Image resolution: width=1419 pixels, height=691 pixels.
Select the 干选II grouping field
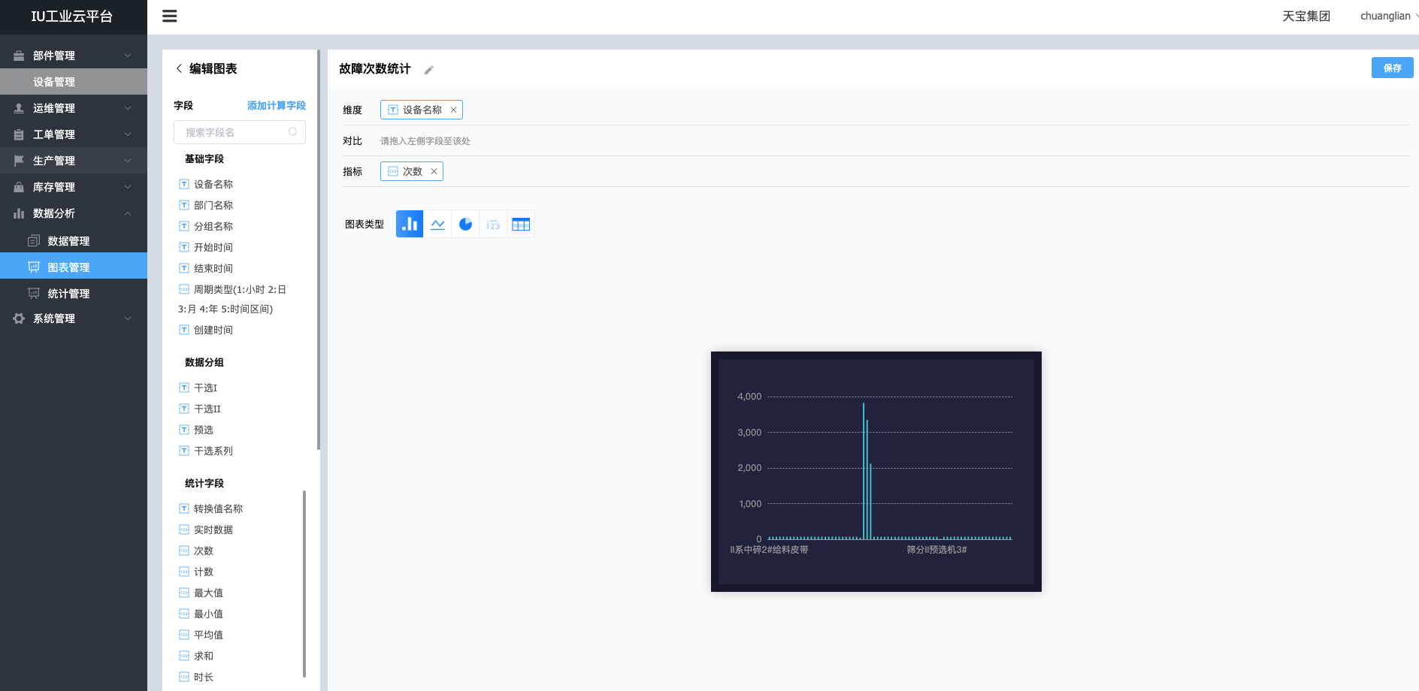coord(200,409)
